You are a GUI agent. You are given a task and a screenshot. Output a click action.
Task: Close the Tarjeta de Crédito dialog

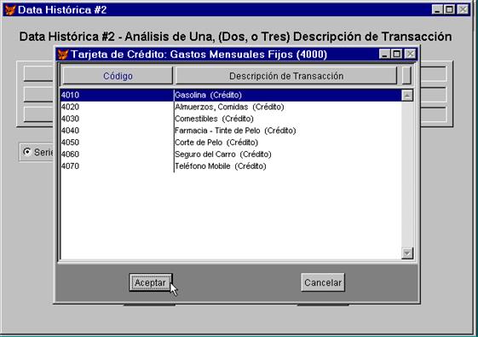[x=411, y=55]
